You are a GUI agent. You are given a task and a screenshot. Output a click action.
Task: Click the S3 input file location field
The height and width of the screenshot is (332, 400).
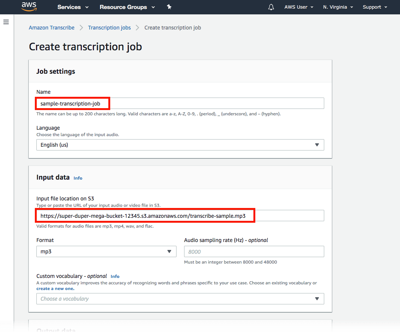[x=180, y=216]
